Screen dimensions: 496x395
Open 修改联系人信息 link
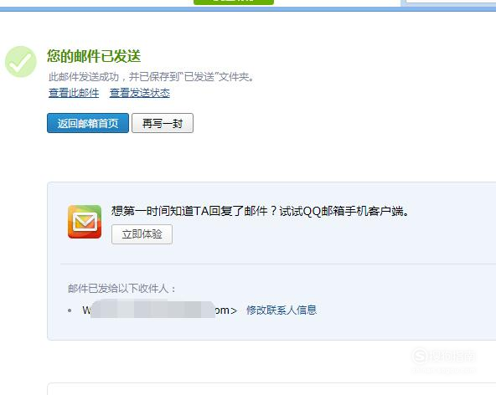pos(282,310)
